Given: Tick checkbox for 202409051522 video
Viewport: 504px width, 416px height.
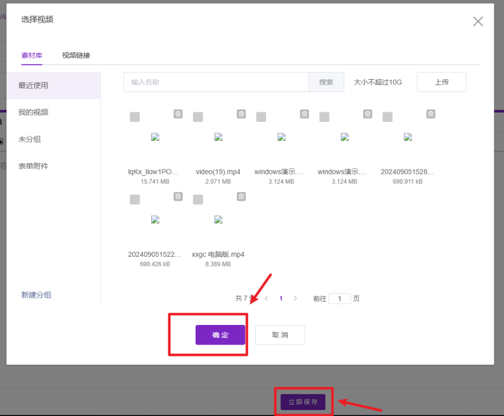Looking at the screenshot, I should 135,199.
